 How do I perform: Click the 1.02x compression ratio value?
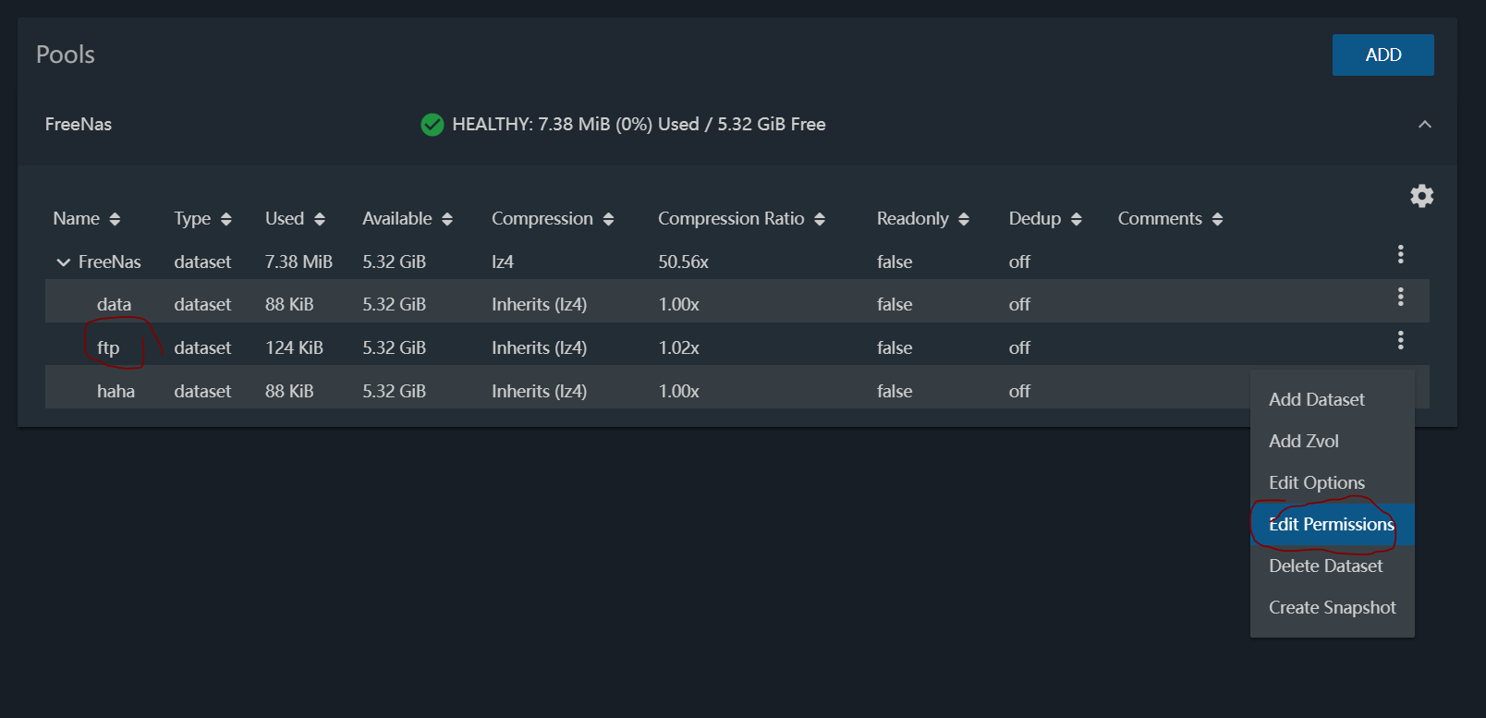coord(678,347)
